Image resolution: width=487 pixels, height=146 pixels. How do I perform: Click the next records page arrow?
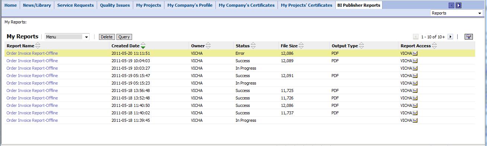pyautogui.click(x=450, y=37)
